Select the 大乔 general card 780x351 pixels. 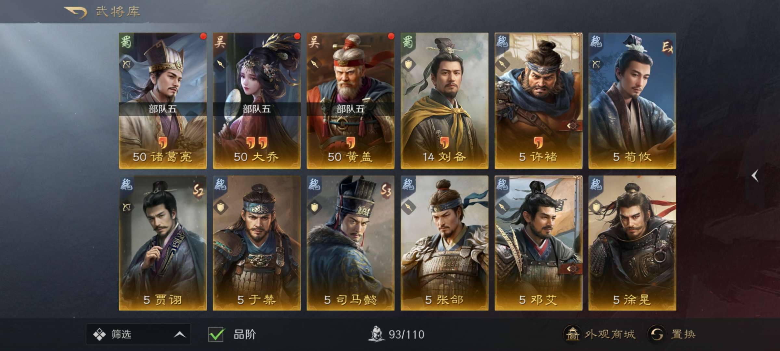(x=256, y=101)
